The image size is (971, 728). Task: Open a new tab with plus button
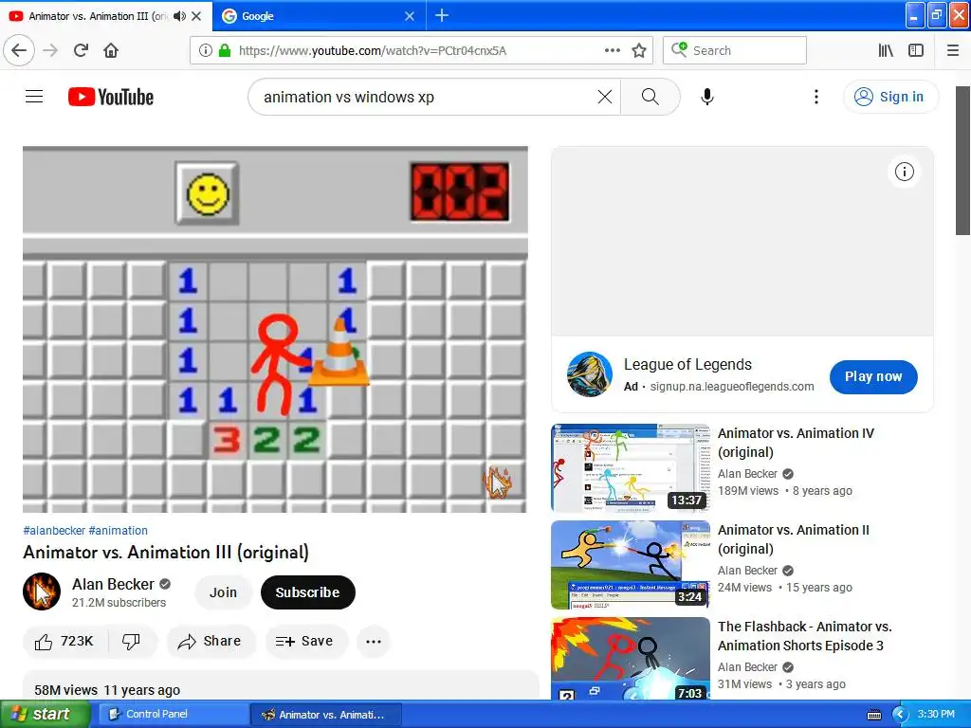tap(442, 15)
